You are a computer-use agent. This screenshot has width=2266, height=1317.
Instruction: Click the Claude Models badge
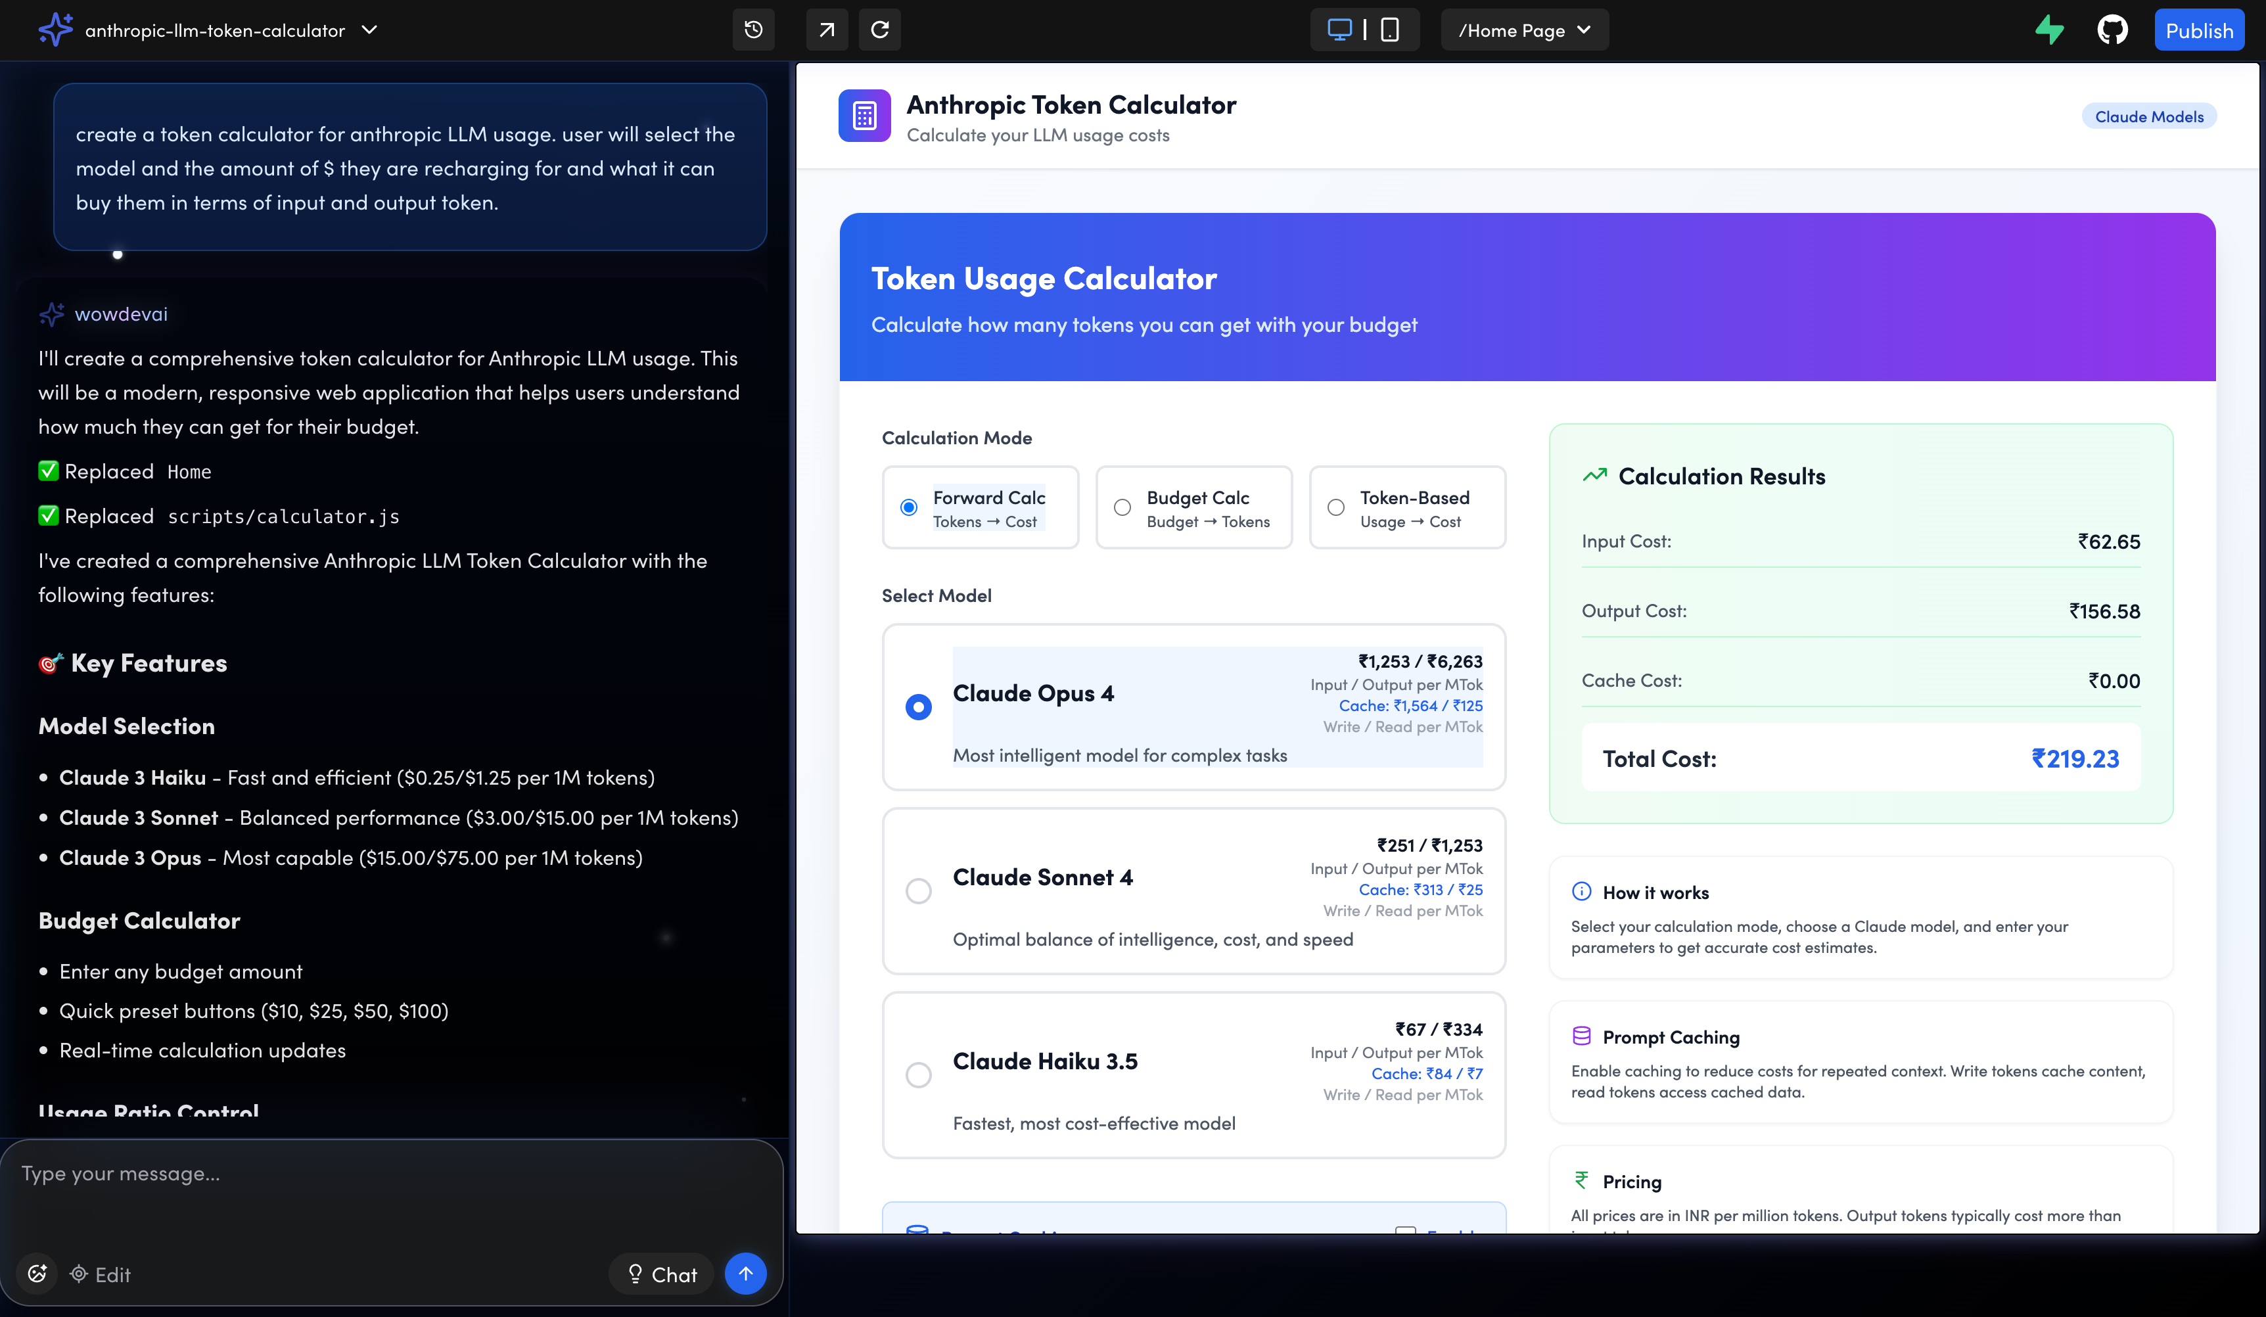tap(2149, 116)
